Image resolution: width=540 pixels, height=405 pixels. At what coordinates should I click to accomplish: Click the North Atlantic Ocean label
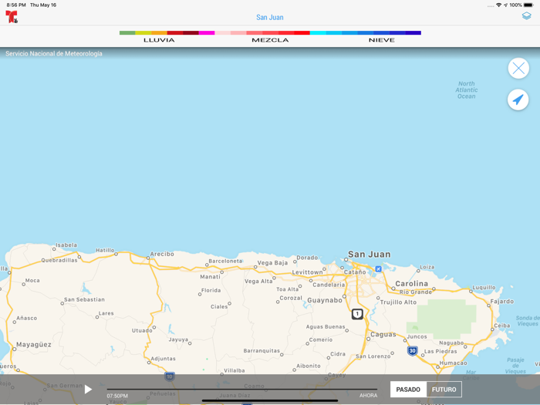coord(467,90)
